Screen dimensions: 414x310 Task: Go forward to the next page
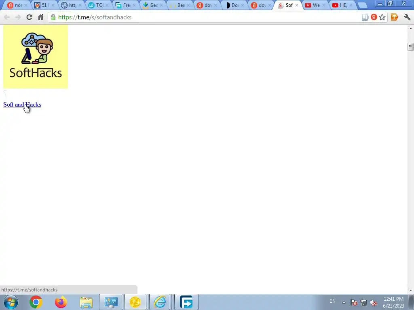pos(18,17)
